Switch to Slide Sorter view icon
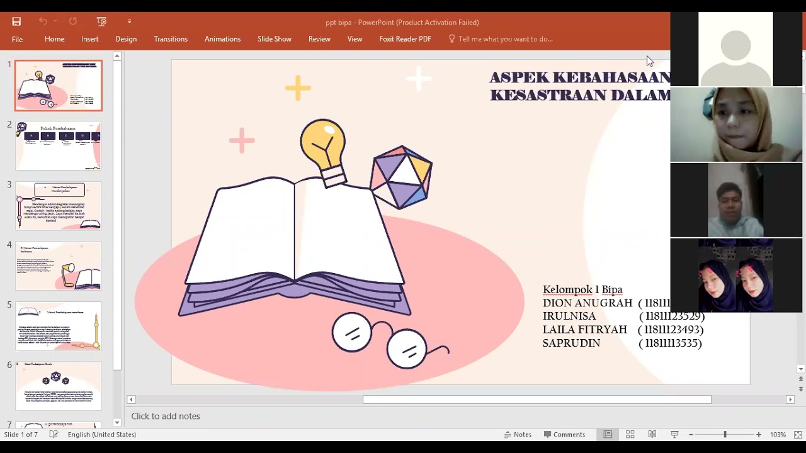 (630, 435)
